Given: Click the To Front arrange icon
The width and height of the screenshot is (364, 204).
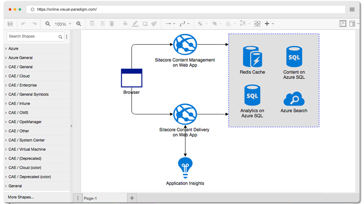Looking at the screenshot, I should [x=200, y=24].
